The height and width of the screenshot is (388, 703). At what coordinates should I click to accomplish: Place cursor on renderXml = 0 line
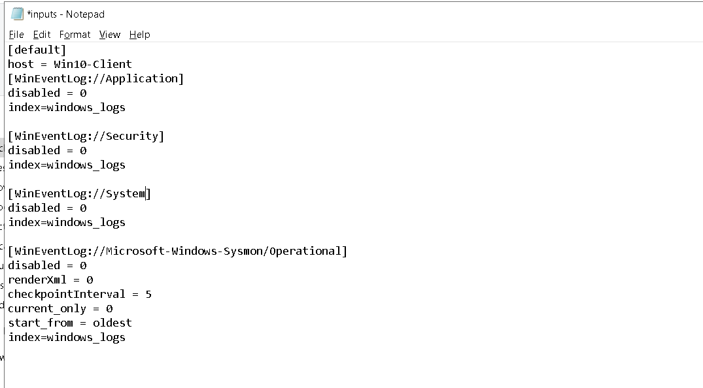pyautogui.click(x=50, y=280)
